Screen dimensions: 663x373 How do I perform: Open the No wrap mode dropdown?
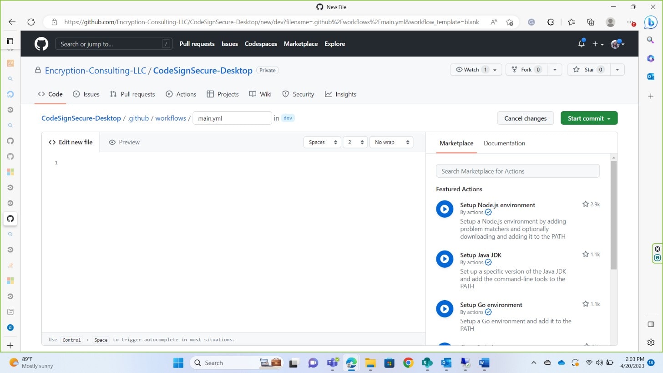pos(391,142)
